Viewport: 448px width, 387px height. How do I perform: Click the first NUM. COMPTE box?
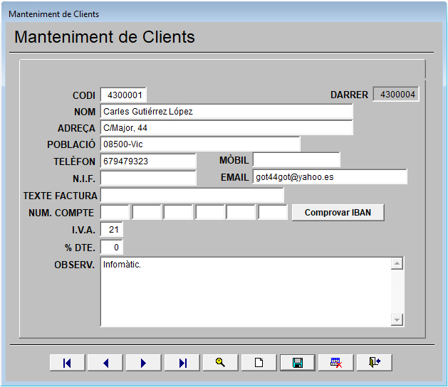click(x=115, y=212)
